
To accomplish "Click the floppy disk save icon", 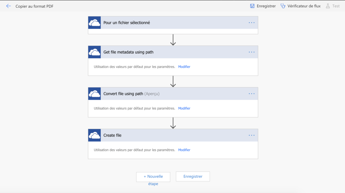I will [x=252, y=6].
